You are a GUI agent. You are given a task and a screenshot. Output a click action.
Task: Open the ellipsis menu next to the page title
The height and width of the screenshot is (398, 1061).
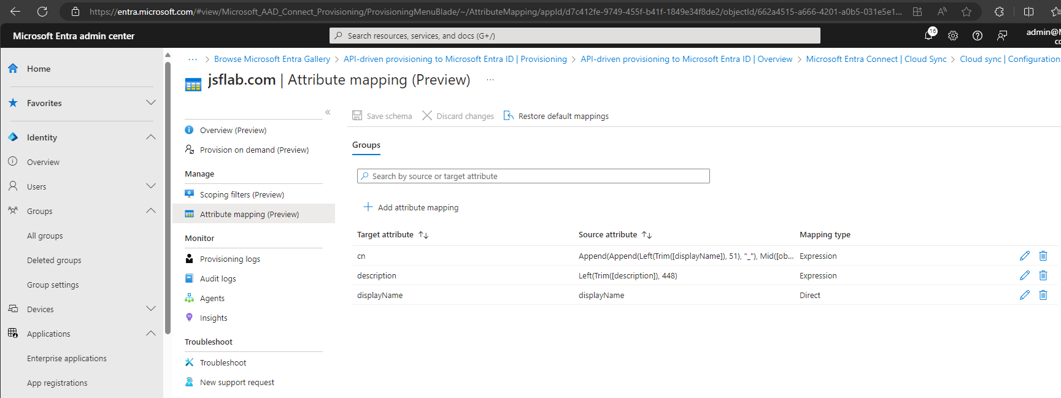(x=490, y=80)
